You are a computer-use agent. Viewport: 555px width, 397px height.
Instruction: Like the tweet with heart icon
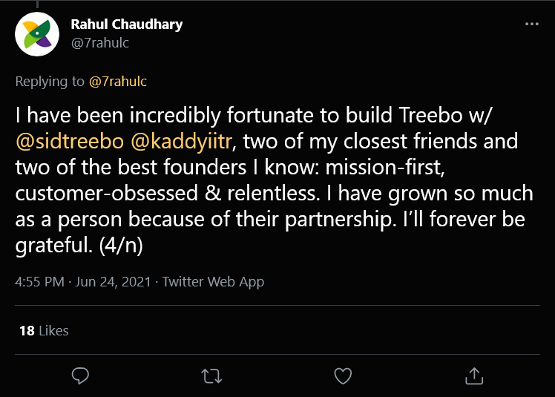pos(343,375)
